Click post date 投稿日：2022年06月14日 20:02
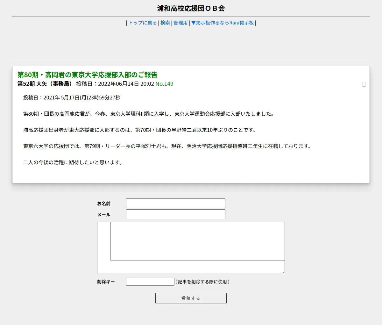382x325 pixels. [x=115, y=84]
